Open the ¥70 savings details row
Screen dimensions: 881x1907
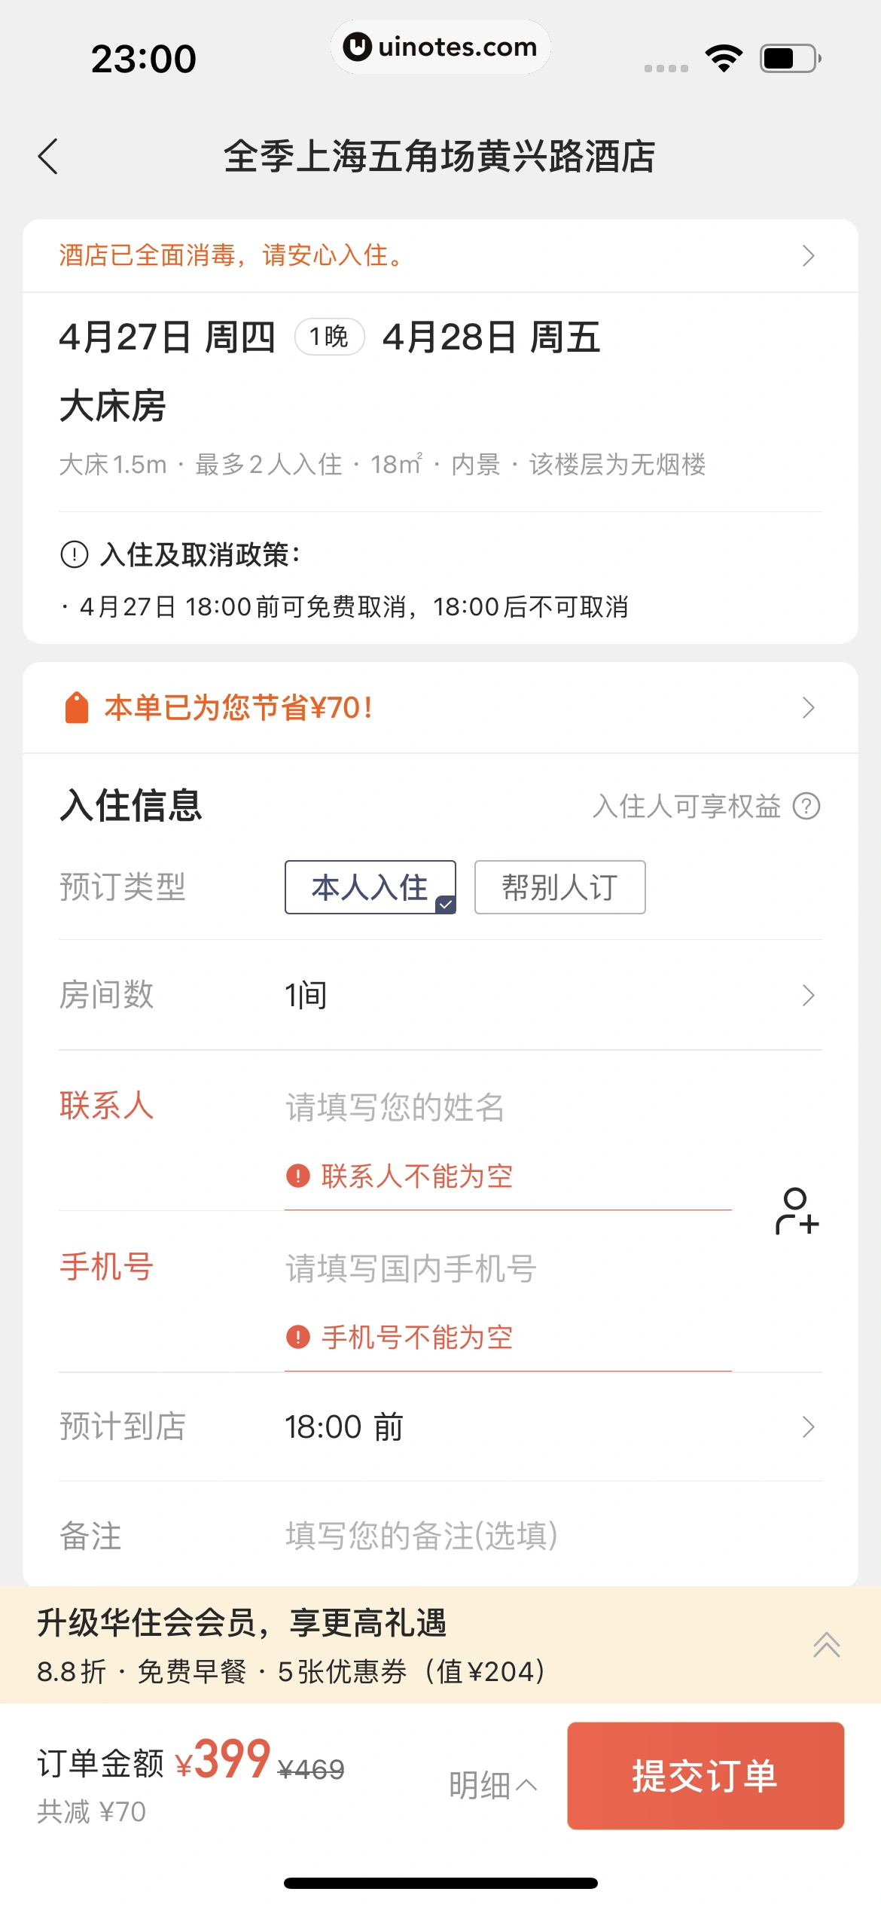tap(440, 708)
